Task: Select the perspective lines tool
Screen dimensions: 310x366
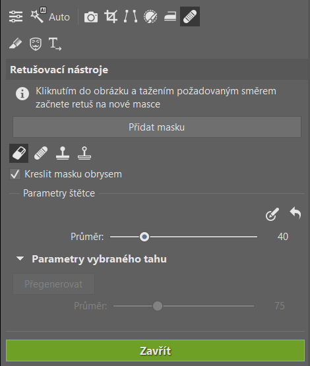Action: pos(131,16)
